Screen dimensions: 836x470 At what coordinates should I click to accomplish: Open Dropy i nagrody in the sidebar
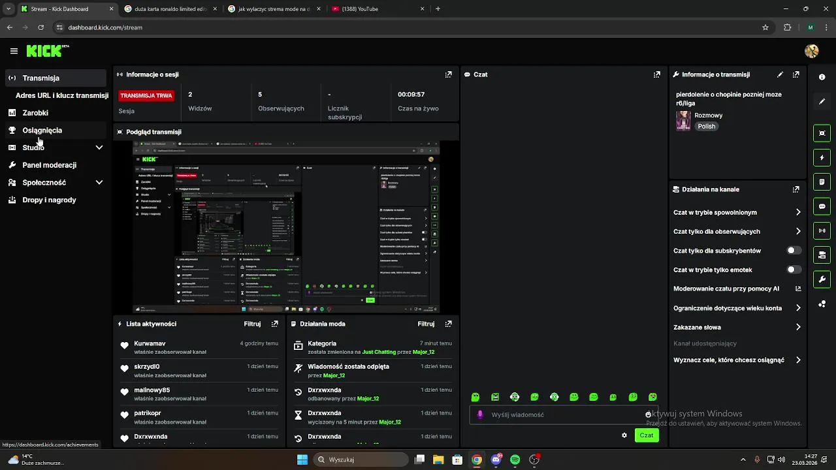tap(55, 200)
